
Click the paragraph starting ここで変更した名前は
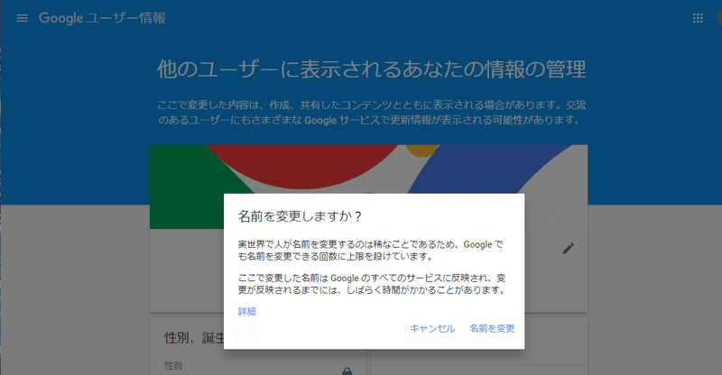point(372,284)
